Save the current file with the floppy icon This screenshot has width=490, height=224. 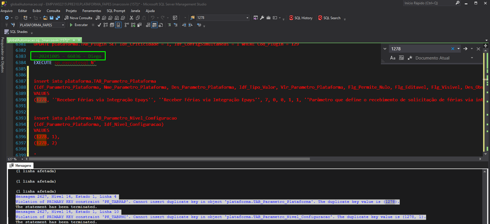[x=52, y=18]
